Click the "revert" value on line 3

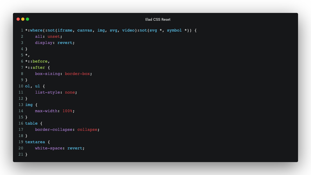tap(65, 43)
